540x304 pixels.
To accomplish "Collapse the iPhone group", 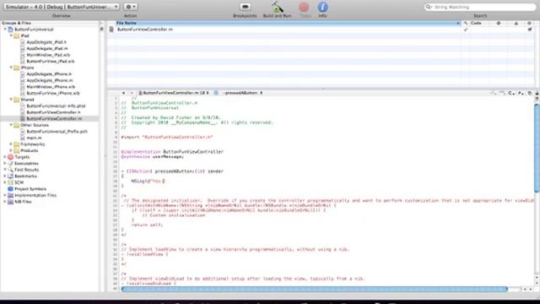I will pyautogui.click(x=11, y=68).
